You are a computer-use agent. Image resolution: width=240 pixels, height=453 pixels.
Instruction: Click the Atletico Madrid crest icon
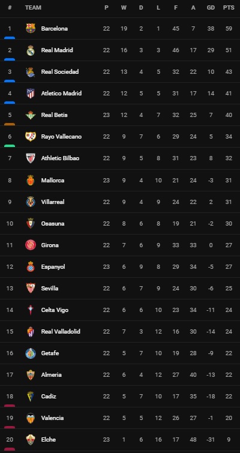[x=31, y=94]
